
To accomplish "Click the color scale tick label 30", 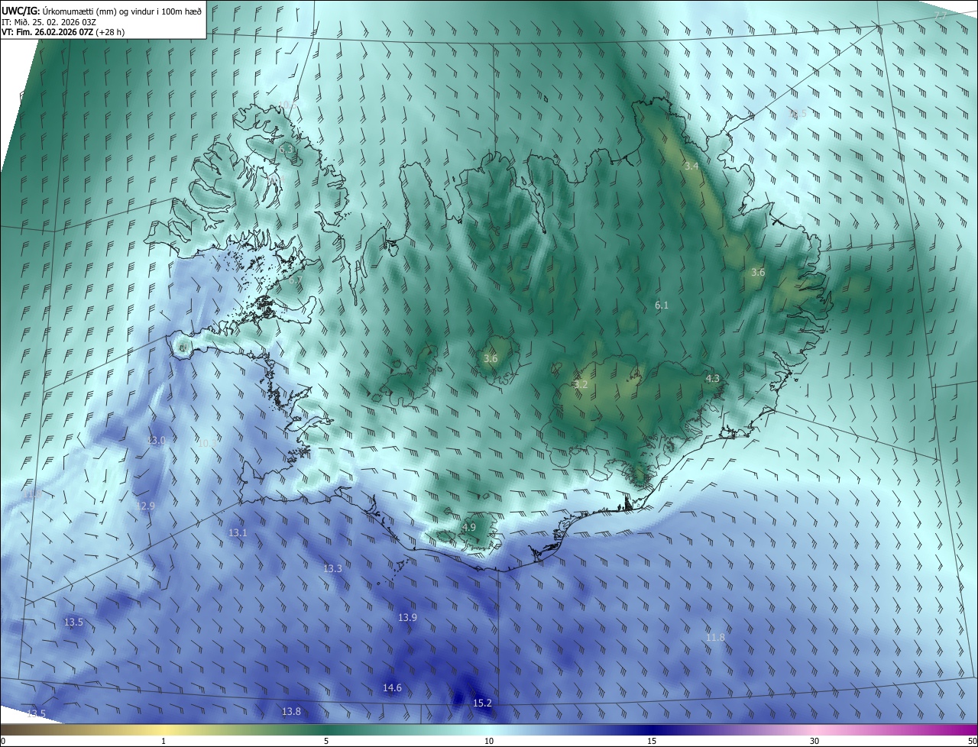I will pos(814,742).
